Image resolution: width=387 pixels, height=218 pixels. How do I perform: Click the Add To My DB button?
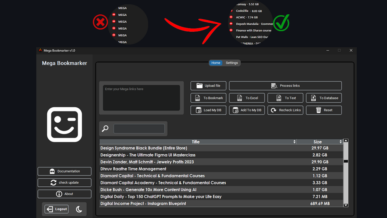247,110
